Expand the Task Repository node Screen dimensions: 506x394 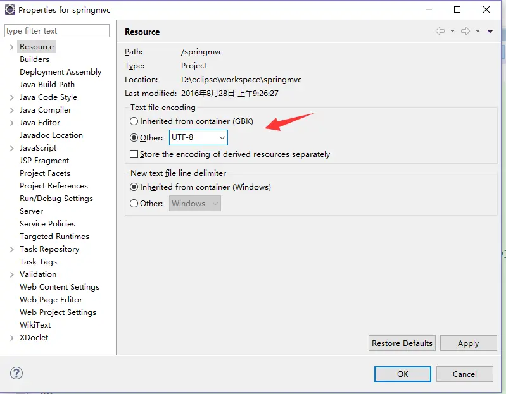point(11,249)
